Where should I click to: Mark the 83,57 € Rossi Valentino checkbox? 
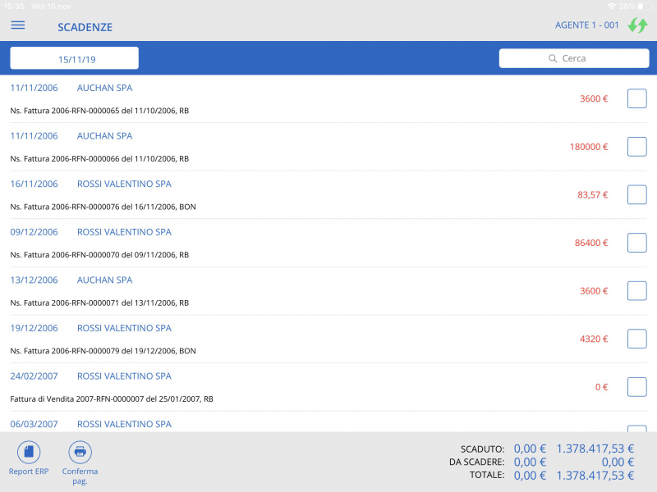(636, 194)
